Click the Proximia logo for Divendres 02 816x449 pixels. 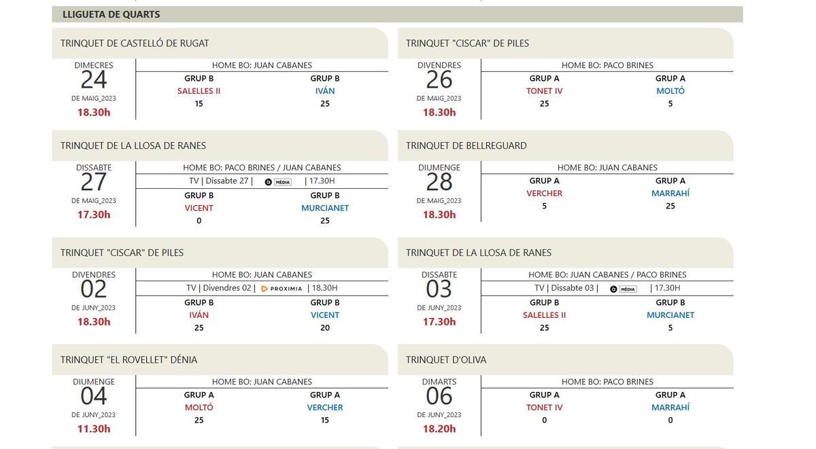pyautogui.click(x=282, y=289)
